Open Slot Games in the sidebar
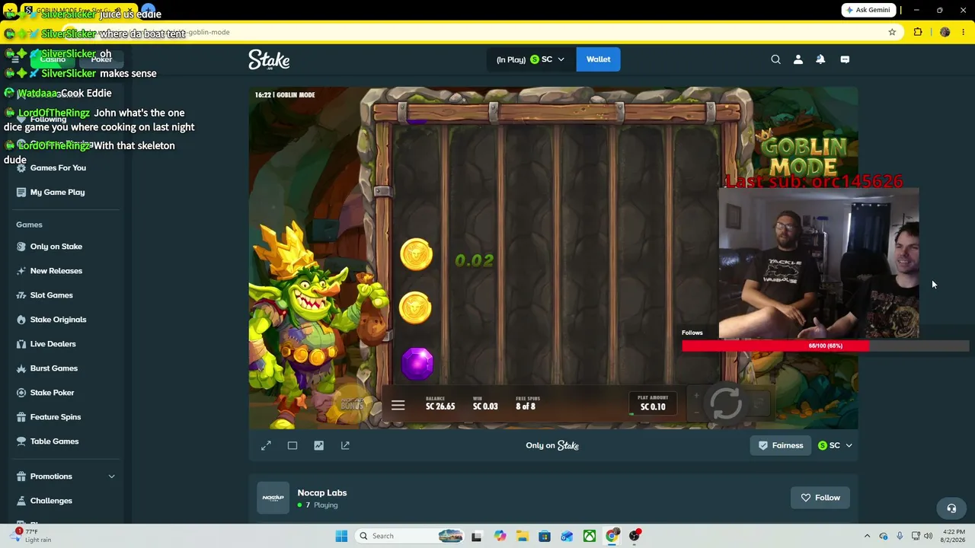Viewport: 975px width, 548px height. pyautogui.click(x=52, y=295)
